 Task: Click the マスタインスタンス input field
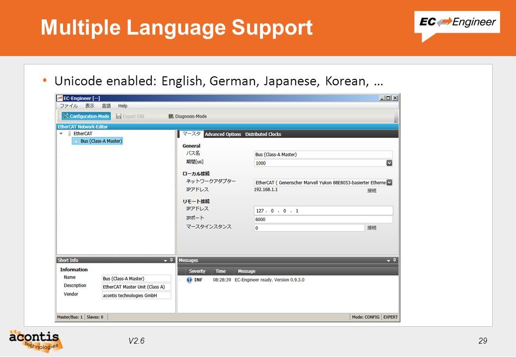pos(309,228)
